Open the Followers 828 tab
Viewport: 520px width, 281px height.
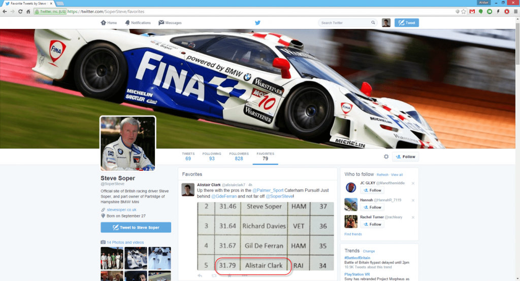click(x=239, y=156)
